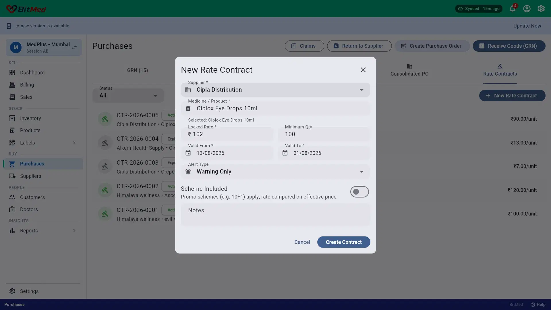551x310 pixels.
Task: Open the Alert Type dropdown
Action: [x=275, y=172]
